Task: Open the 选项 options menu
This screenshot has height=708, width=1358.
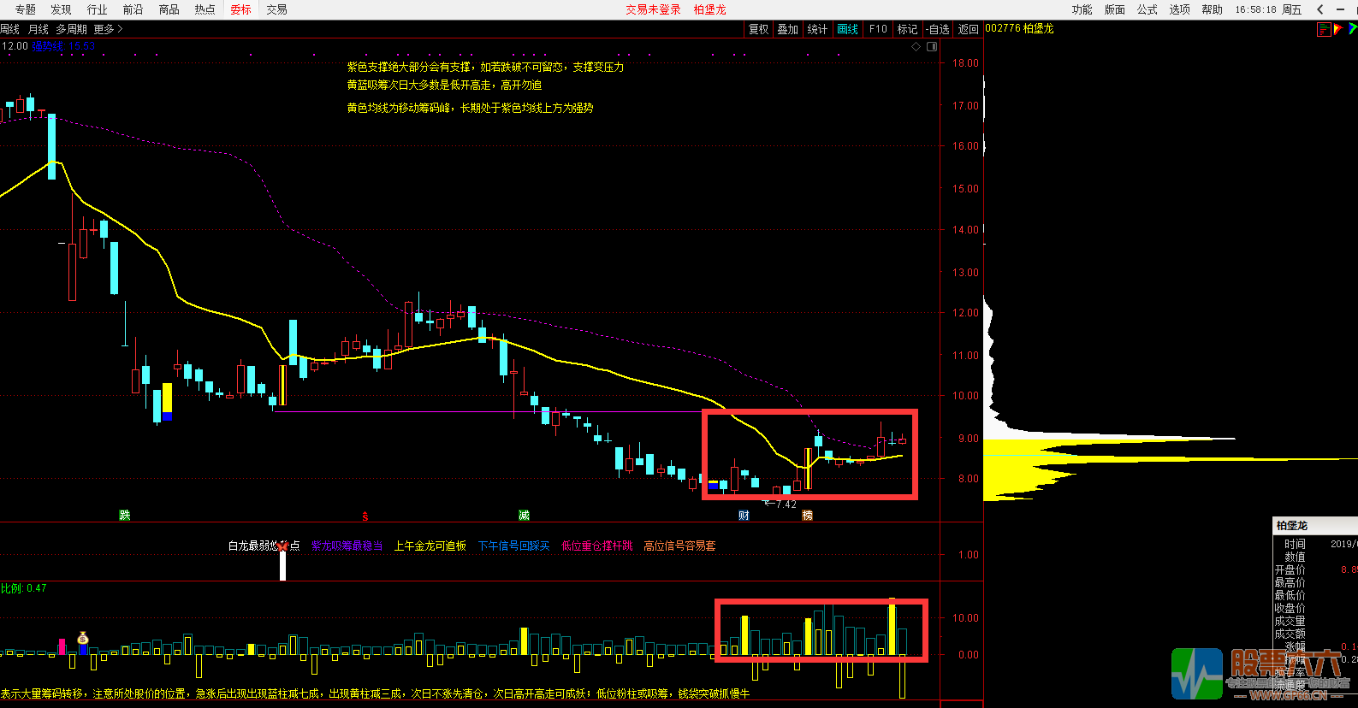Action: (x=1180, y=9)
